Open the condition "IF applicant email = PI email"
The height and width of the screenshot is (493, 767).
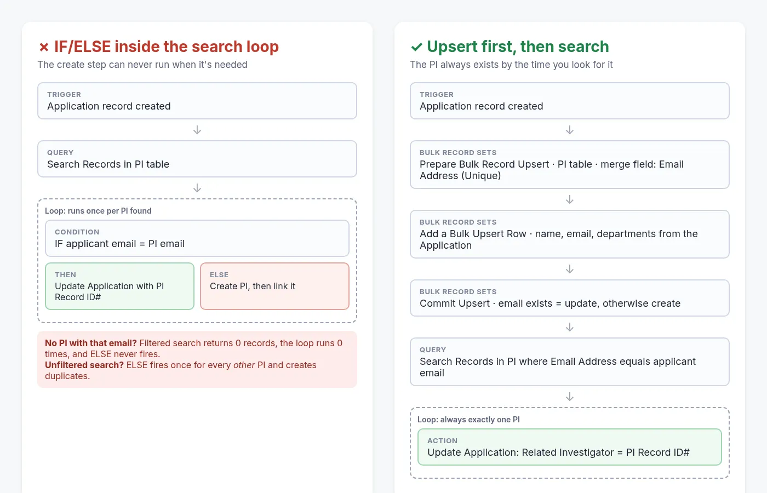pos(197,238)
